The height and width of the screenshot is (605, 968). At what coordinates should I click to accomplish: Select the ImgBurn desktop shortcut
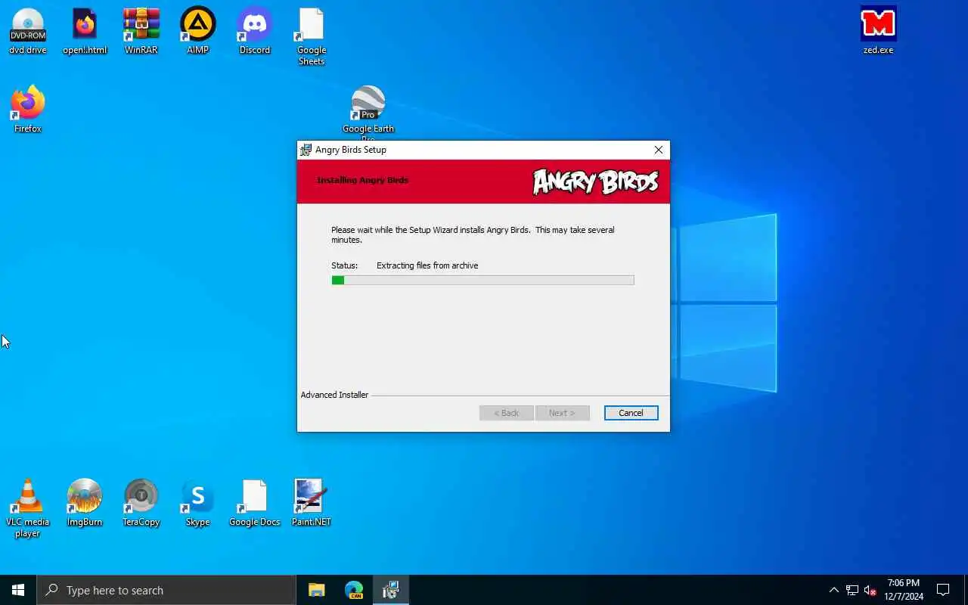click(85, 503)
